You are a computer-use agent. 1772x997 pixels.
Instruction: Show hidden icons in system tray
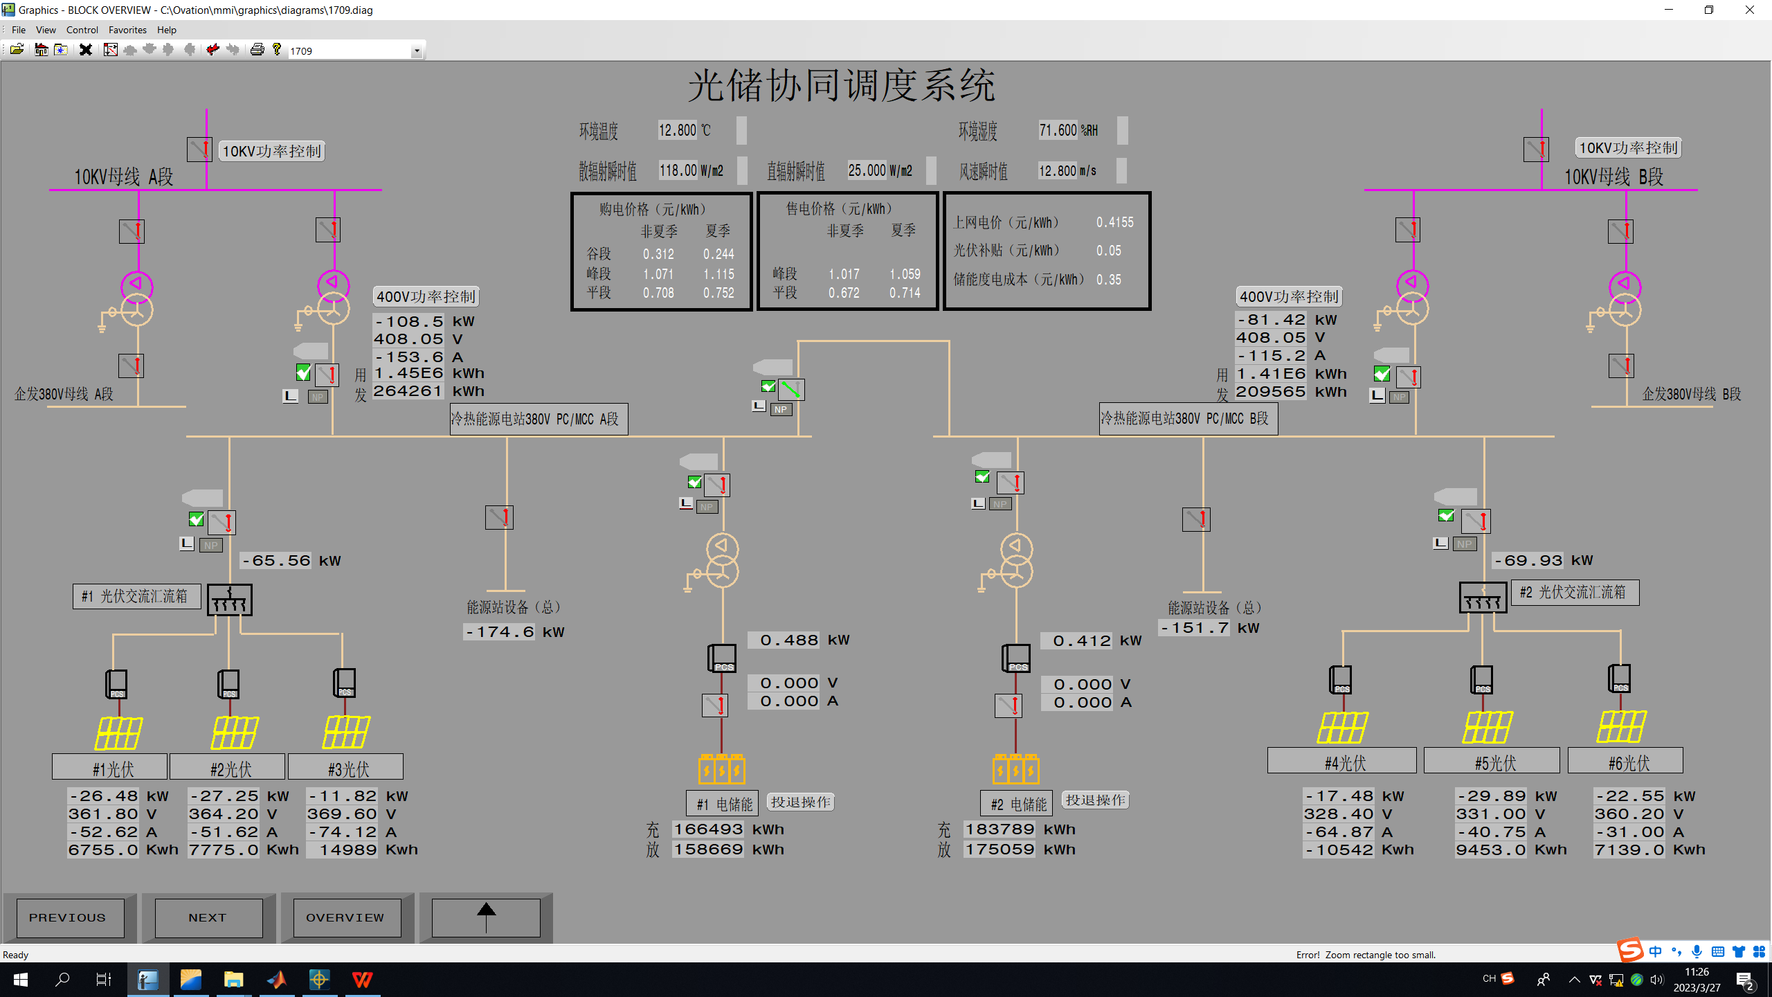tap(1574, 979)
